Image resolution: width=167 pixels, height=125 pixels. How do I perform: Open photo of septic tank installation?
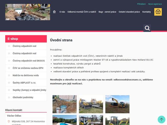click(x=65, y=104)
